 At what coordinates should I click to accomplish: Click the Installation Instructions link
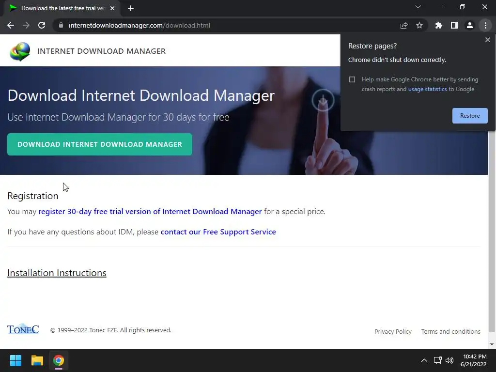(57, 273)
